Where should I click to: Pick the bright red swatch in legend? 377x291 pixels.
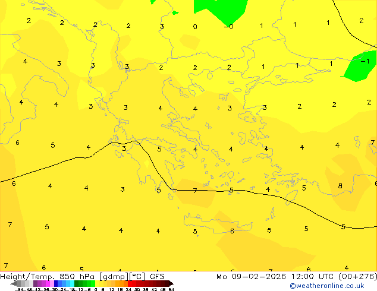[x=130, y=283]
